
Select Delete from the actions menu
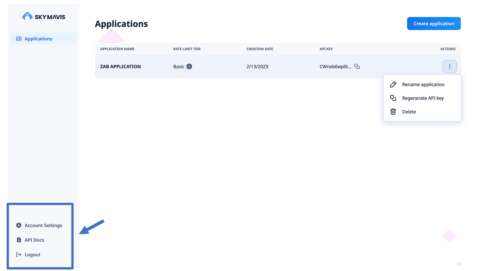tap(422, 112)
